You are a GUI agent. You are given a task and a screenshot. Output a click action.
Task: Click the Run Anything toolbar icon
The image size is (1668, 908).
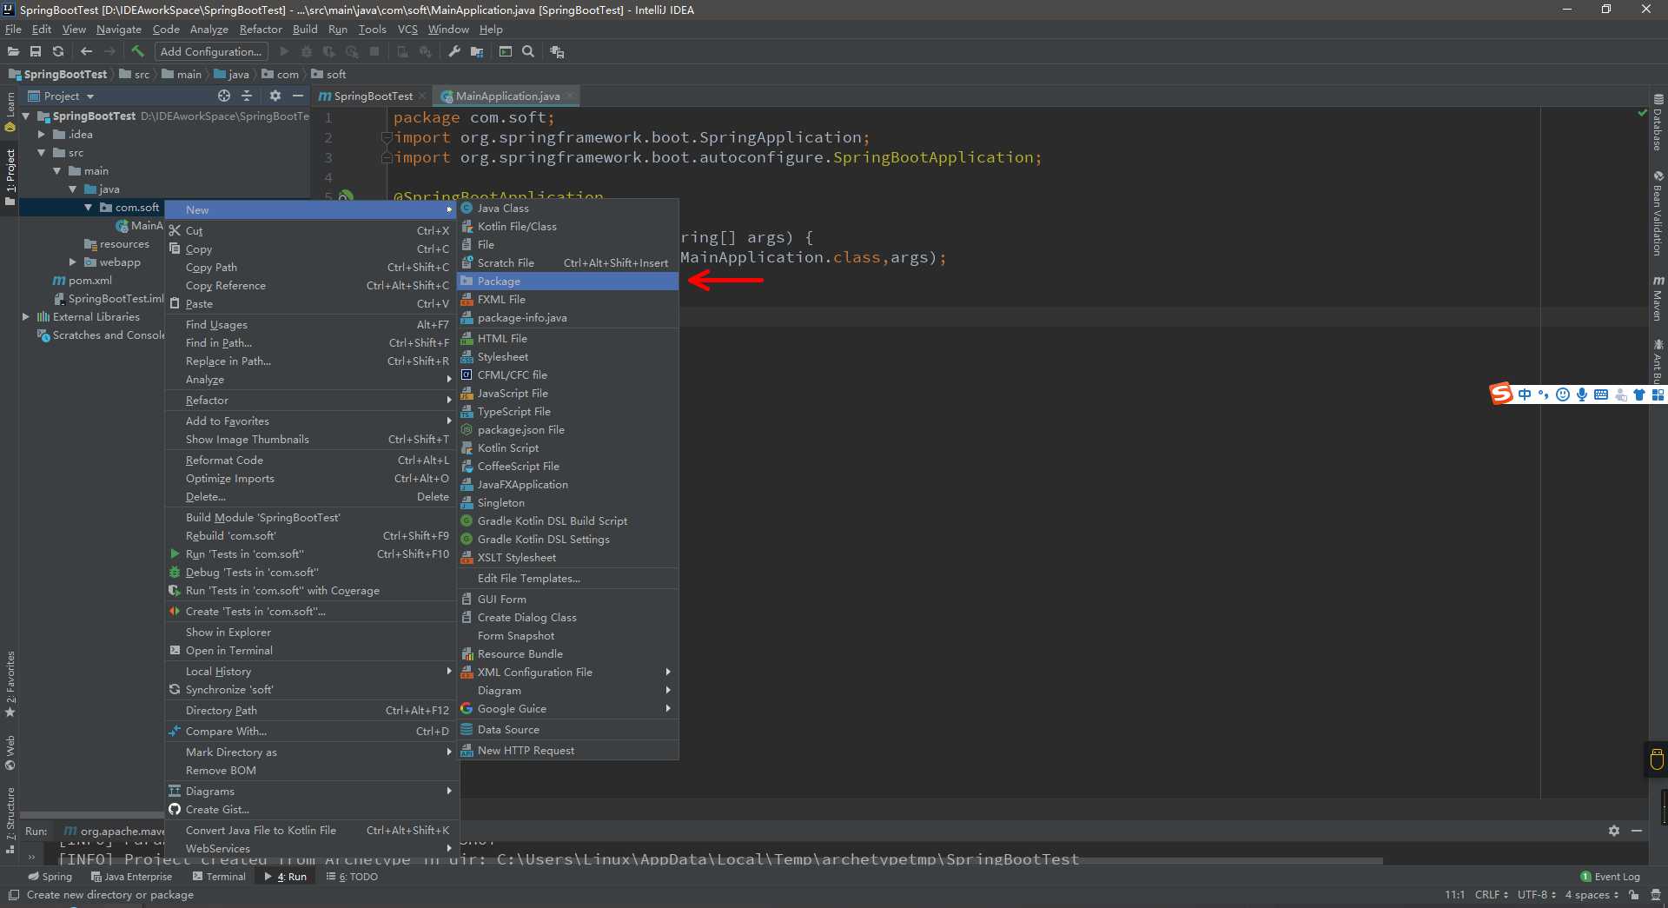(506, 52)
